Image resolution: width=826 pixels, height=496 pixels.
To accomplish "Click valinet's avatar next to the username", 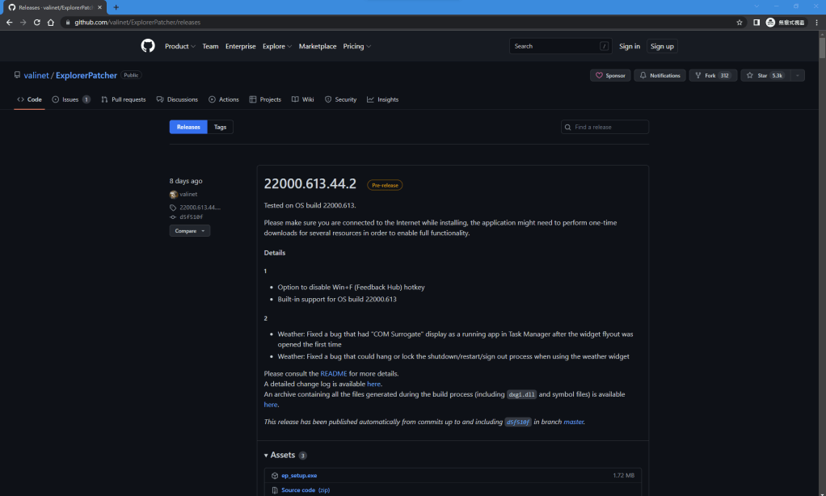I will pyautogui.click(x=173, y=195).
